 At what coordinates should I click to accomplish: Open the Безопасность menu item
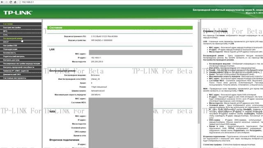tap(21, 53)
